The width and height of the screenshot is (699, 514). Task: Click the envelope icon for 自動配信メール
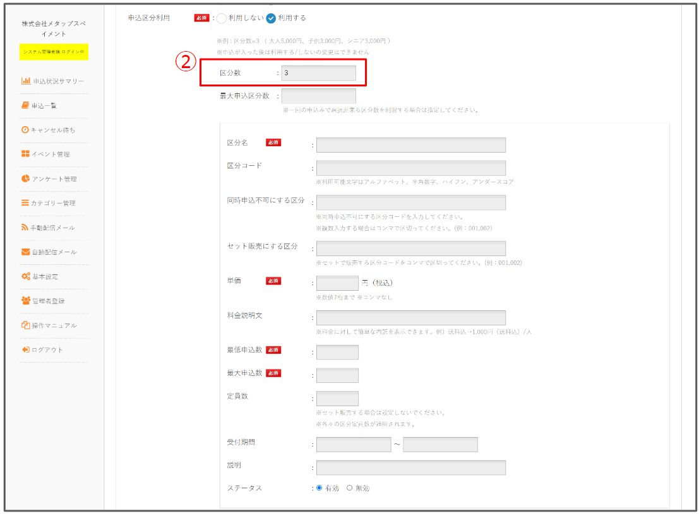pyautogui.click(x=26, y=252)
